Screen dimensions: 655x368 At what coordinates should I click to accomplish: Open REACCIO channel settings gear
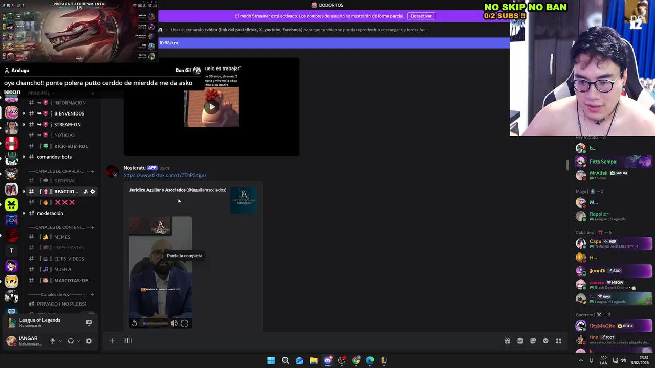tap(93, 191)
